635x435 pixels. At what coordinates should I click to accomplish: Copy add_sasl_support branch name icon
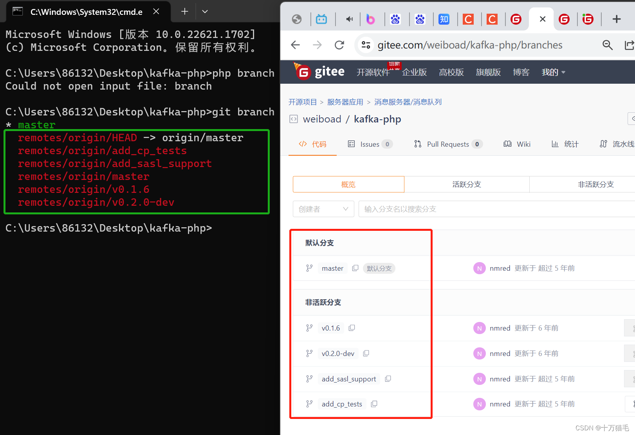coord(388,379)
